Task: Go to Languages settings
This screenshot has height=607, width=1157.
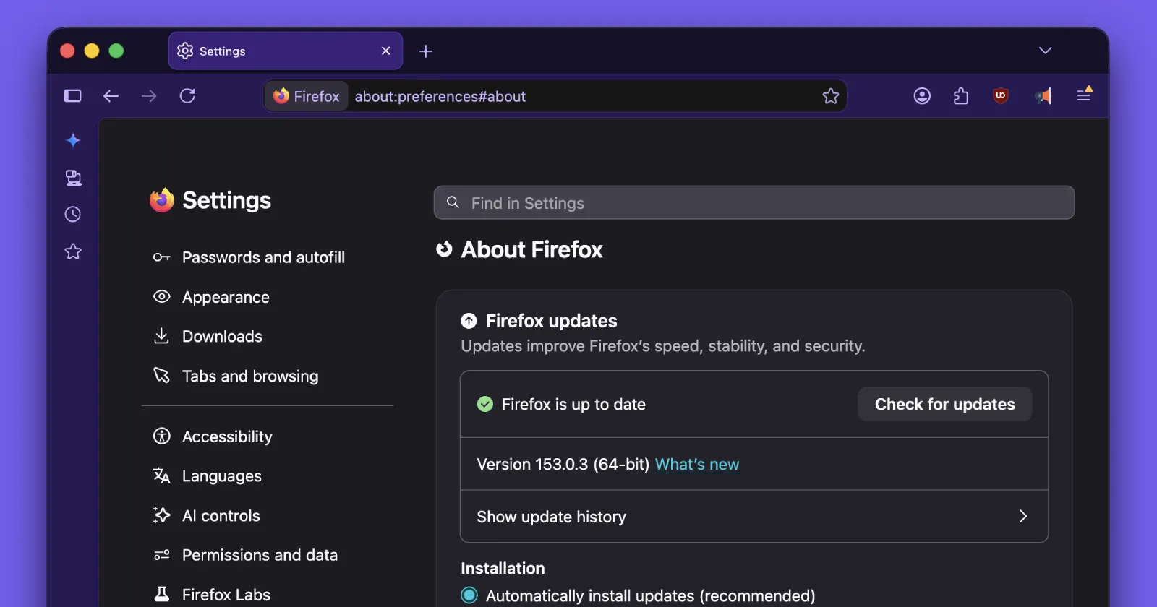Action: (x=208, y=476)
